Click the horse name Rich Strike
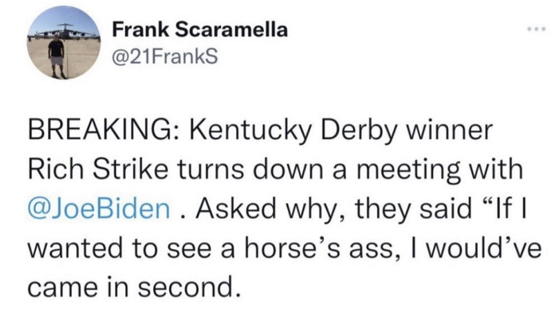The image size is (559, 324). pos(98,170)
